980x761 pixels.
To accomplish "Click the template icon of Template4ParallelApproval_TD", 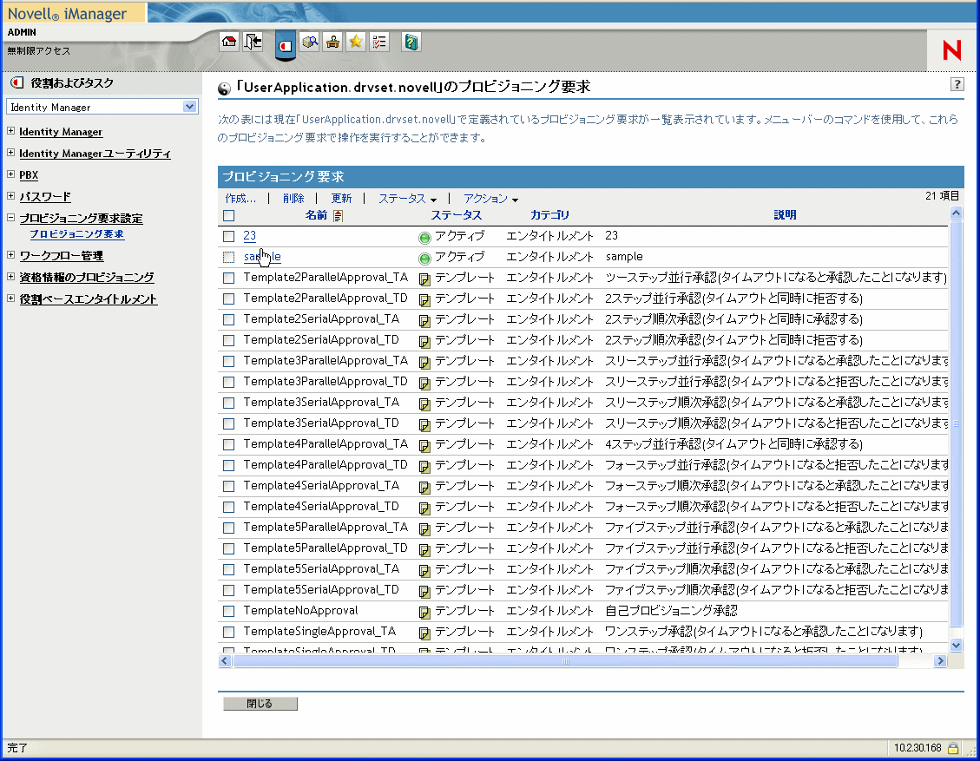I will tap(424, 467).
